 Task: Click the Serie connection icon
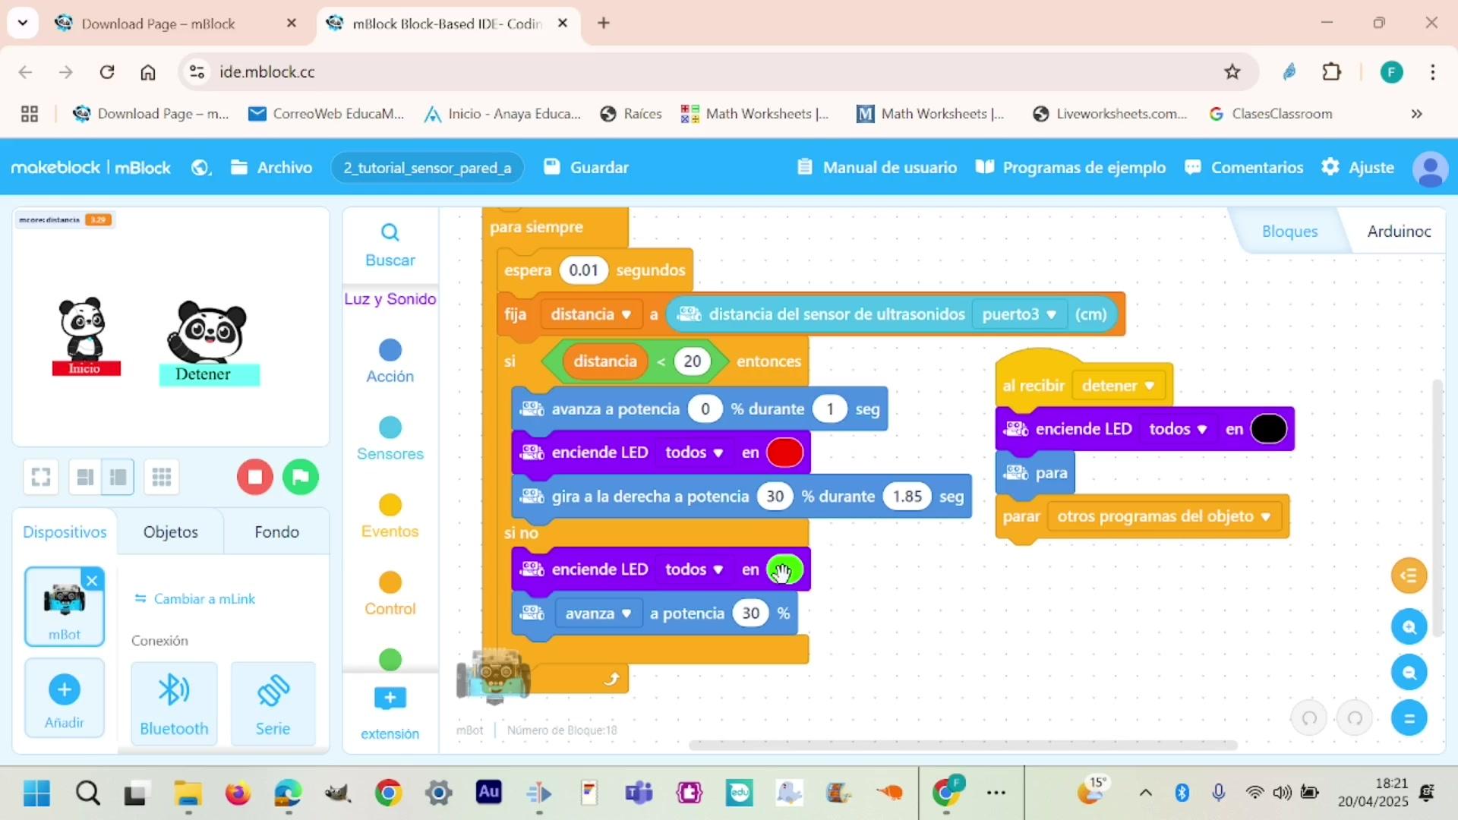tap(273, 691)
